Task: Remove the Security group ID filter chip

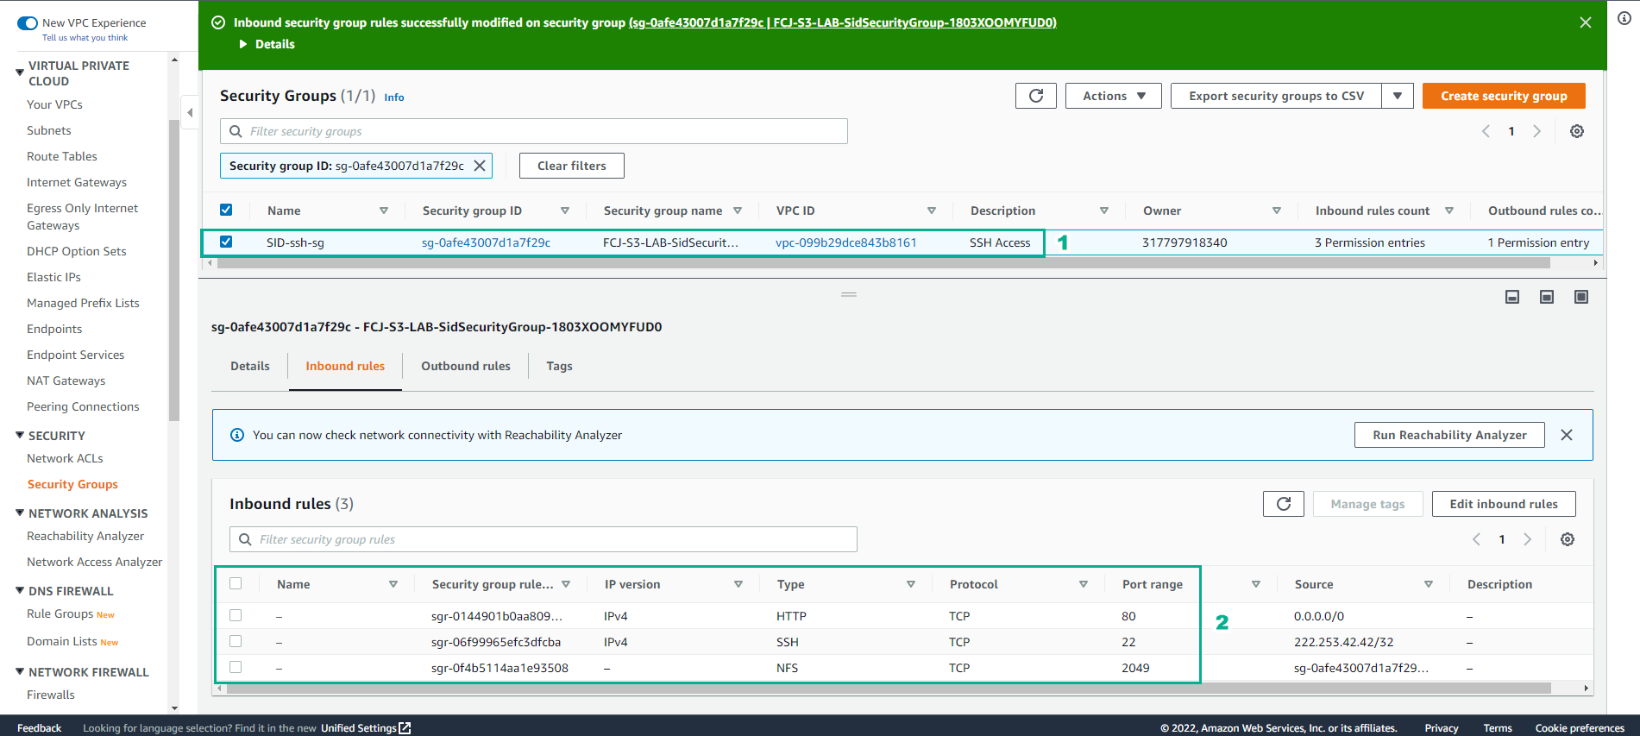Action: click(480, 166)
